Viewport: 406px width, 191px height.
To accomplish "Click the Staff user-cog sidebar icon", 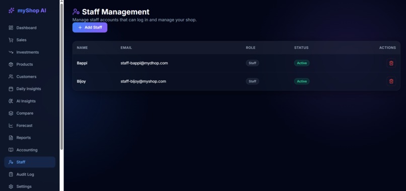I will (x=11, y=162).
